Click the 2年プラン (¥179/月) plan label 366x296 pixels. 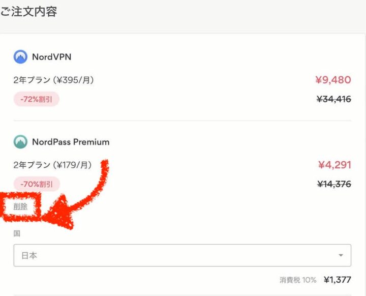click(52, 165)
